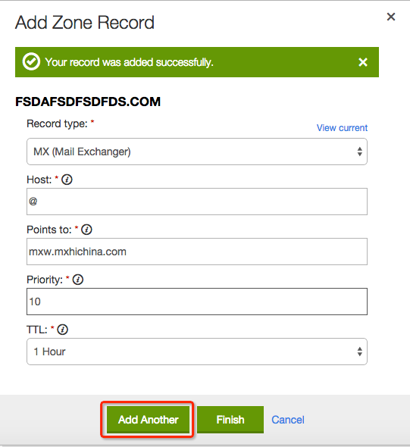This screenshot has width=410, height=447.
Task: Show info tooltip for Points to field
Action: pyautogui.click(x=86, y=230)
